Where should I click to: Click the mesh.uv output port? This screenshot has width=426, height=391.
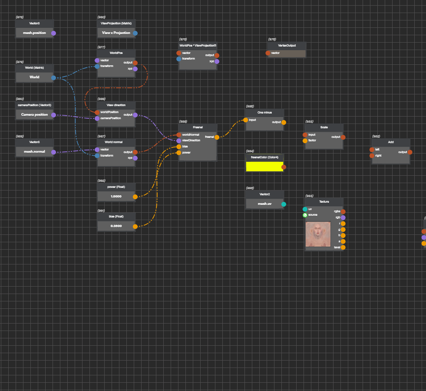(x=284, y=204)
